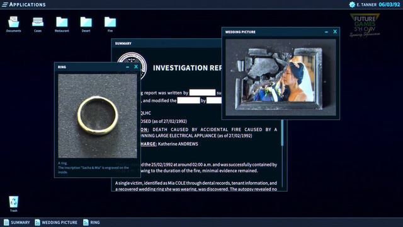This screenshot has height=227, width=403.
Task: Switch to Summary in the taskbar
Action: (x=17, y=223)
